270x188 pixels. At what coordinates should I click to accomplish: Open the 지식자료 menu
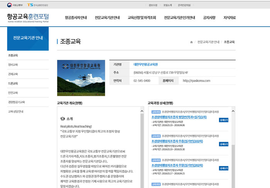click(x=229, y=18)
